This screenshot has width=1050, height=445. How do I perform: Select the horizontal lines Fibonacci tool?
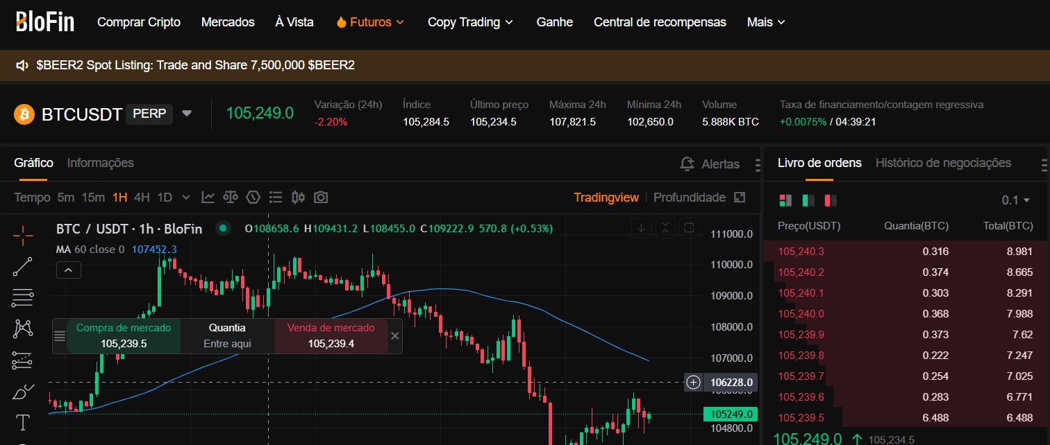[23, 298]
